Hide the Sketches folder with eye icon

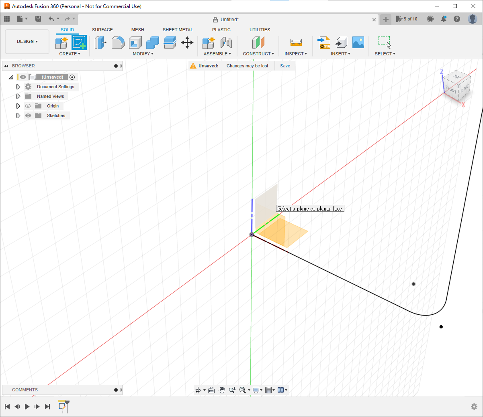point(28,115)
